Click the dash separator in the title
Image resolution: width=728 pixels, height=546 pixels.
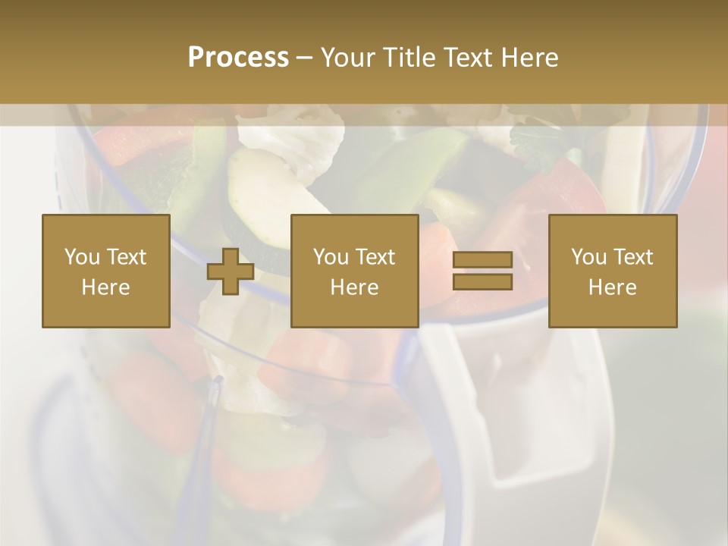click(305, 57)
